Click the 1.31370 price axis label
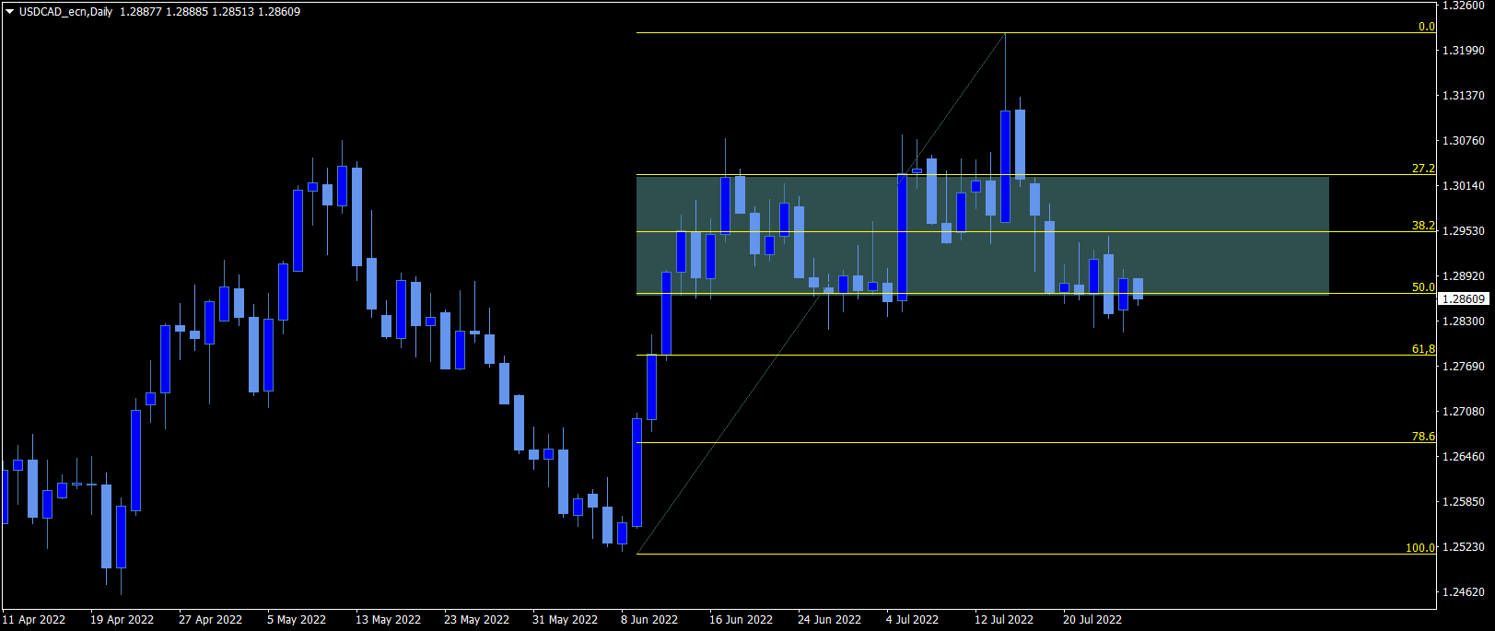1495x631 pixels. (1464, 96)
